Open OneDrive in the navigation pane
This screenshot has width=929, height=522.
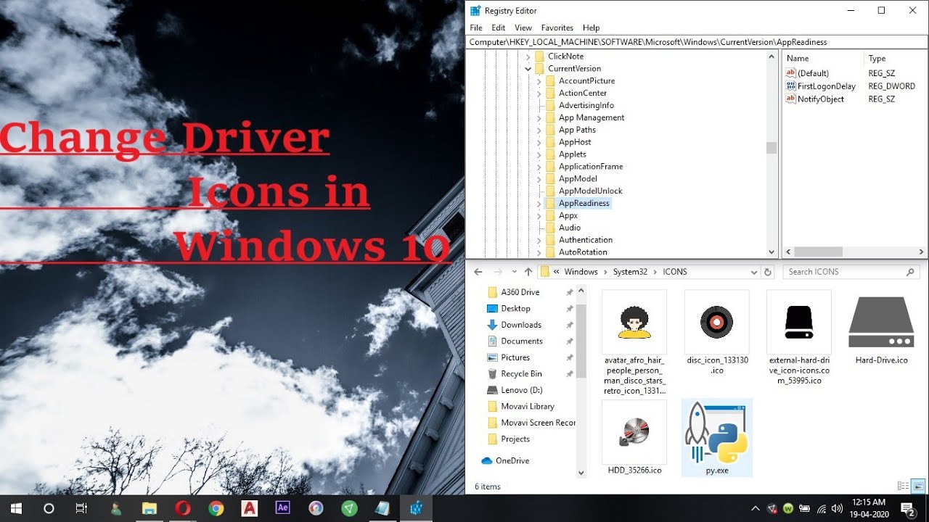click(512, 461)
